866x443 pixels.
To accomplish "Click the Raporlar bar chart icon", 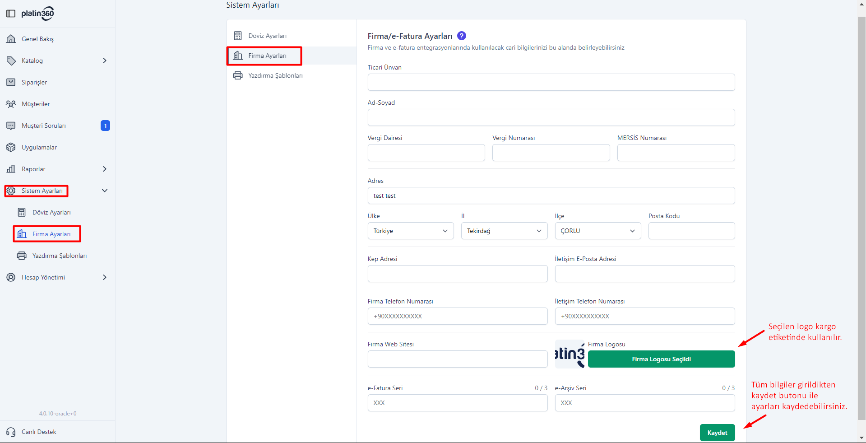I will click(x=11, y=169).
